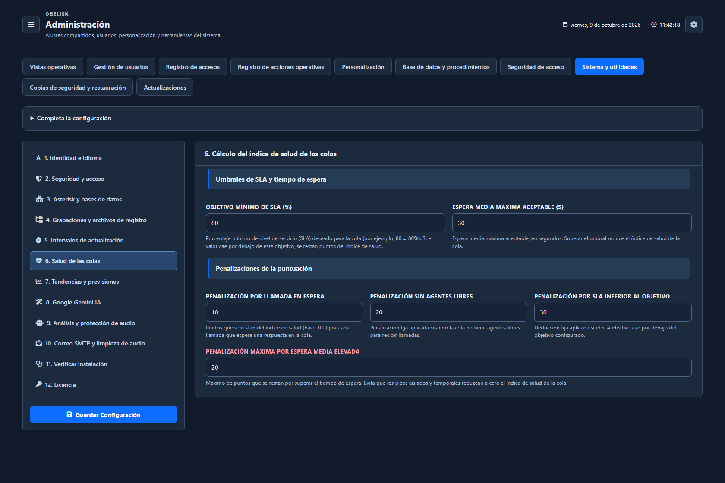Click Guardar Configuración button
This screenshot has height=483, width=725.
coord(104,414)
